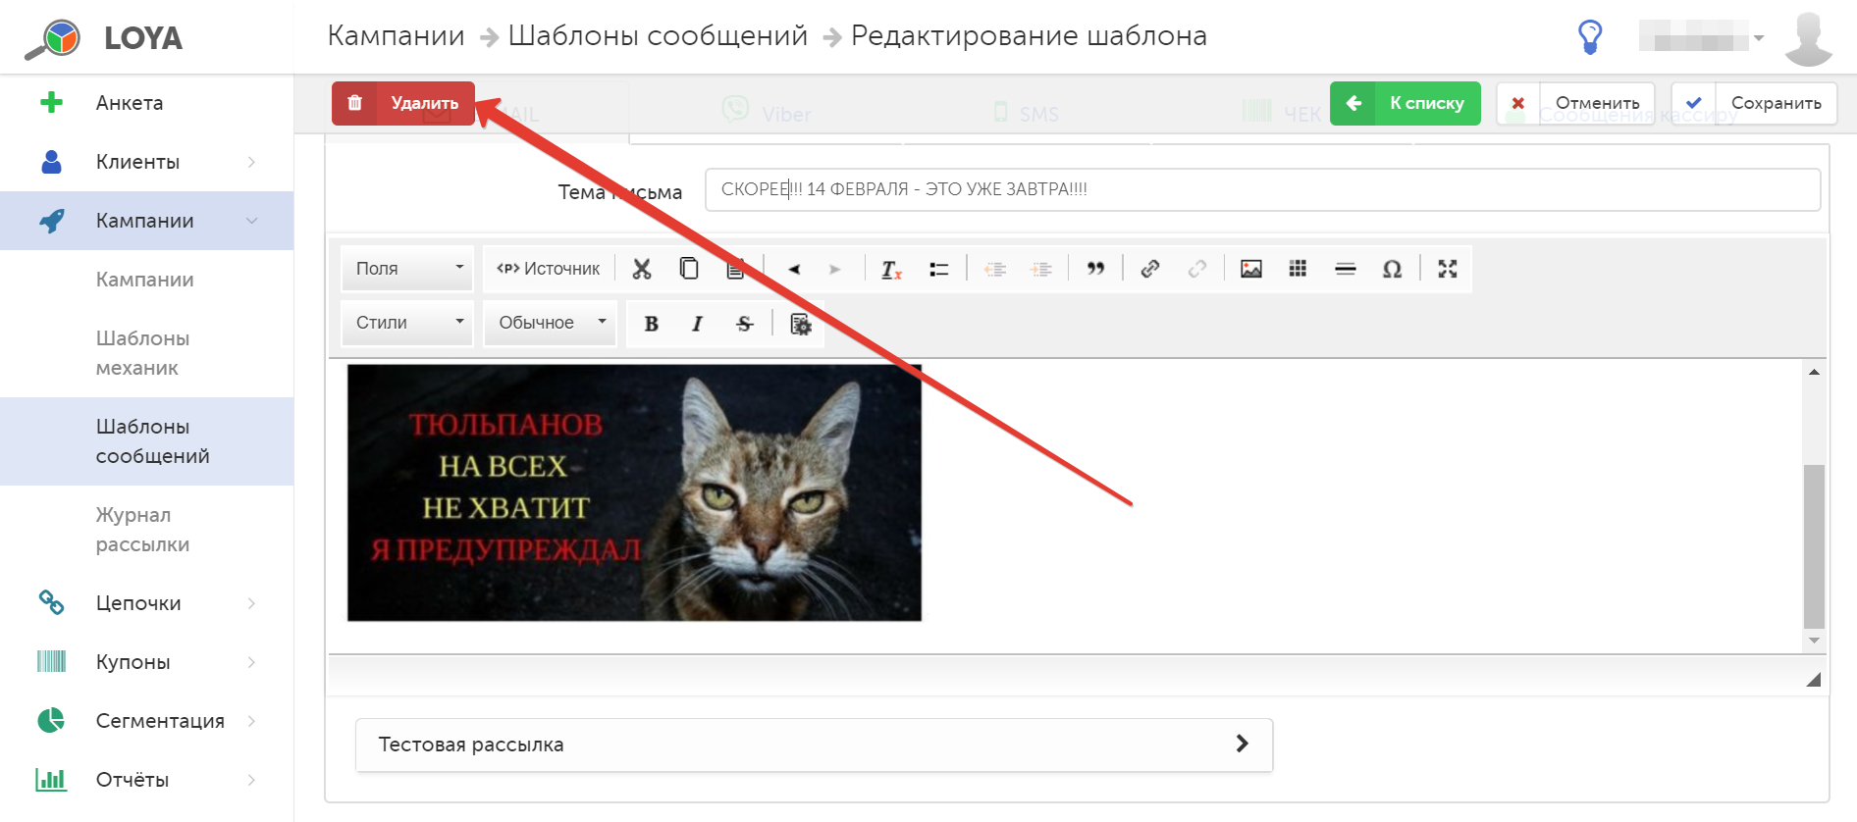Click the lightbulb hints icon
1857x822 pixels.
tap(1590, 37)
